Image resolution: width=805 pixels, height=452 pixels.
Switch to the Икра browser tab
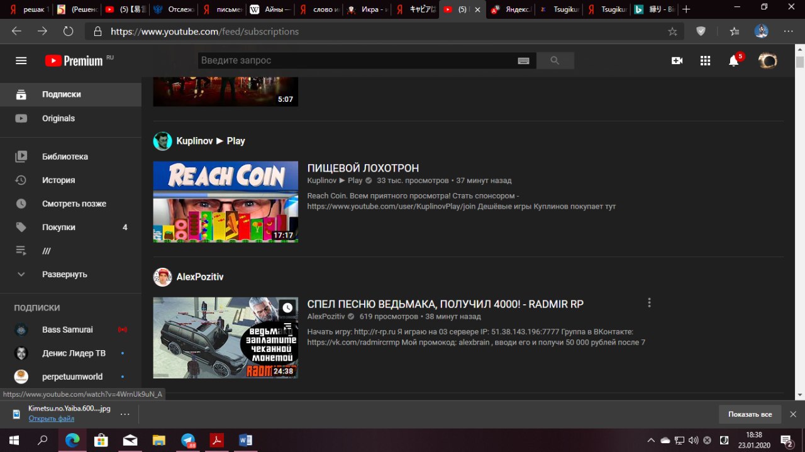tap(366, 9)
